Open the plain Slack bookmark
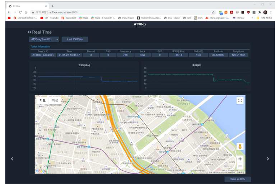278x185 pixels. click(84, 18)
